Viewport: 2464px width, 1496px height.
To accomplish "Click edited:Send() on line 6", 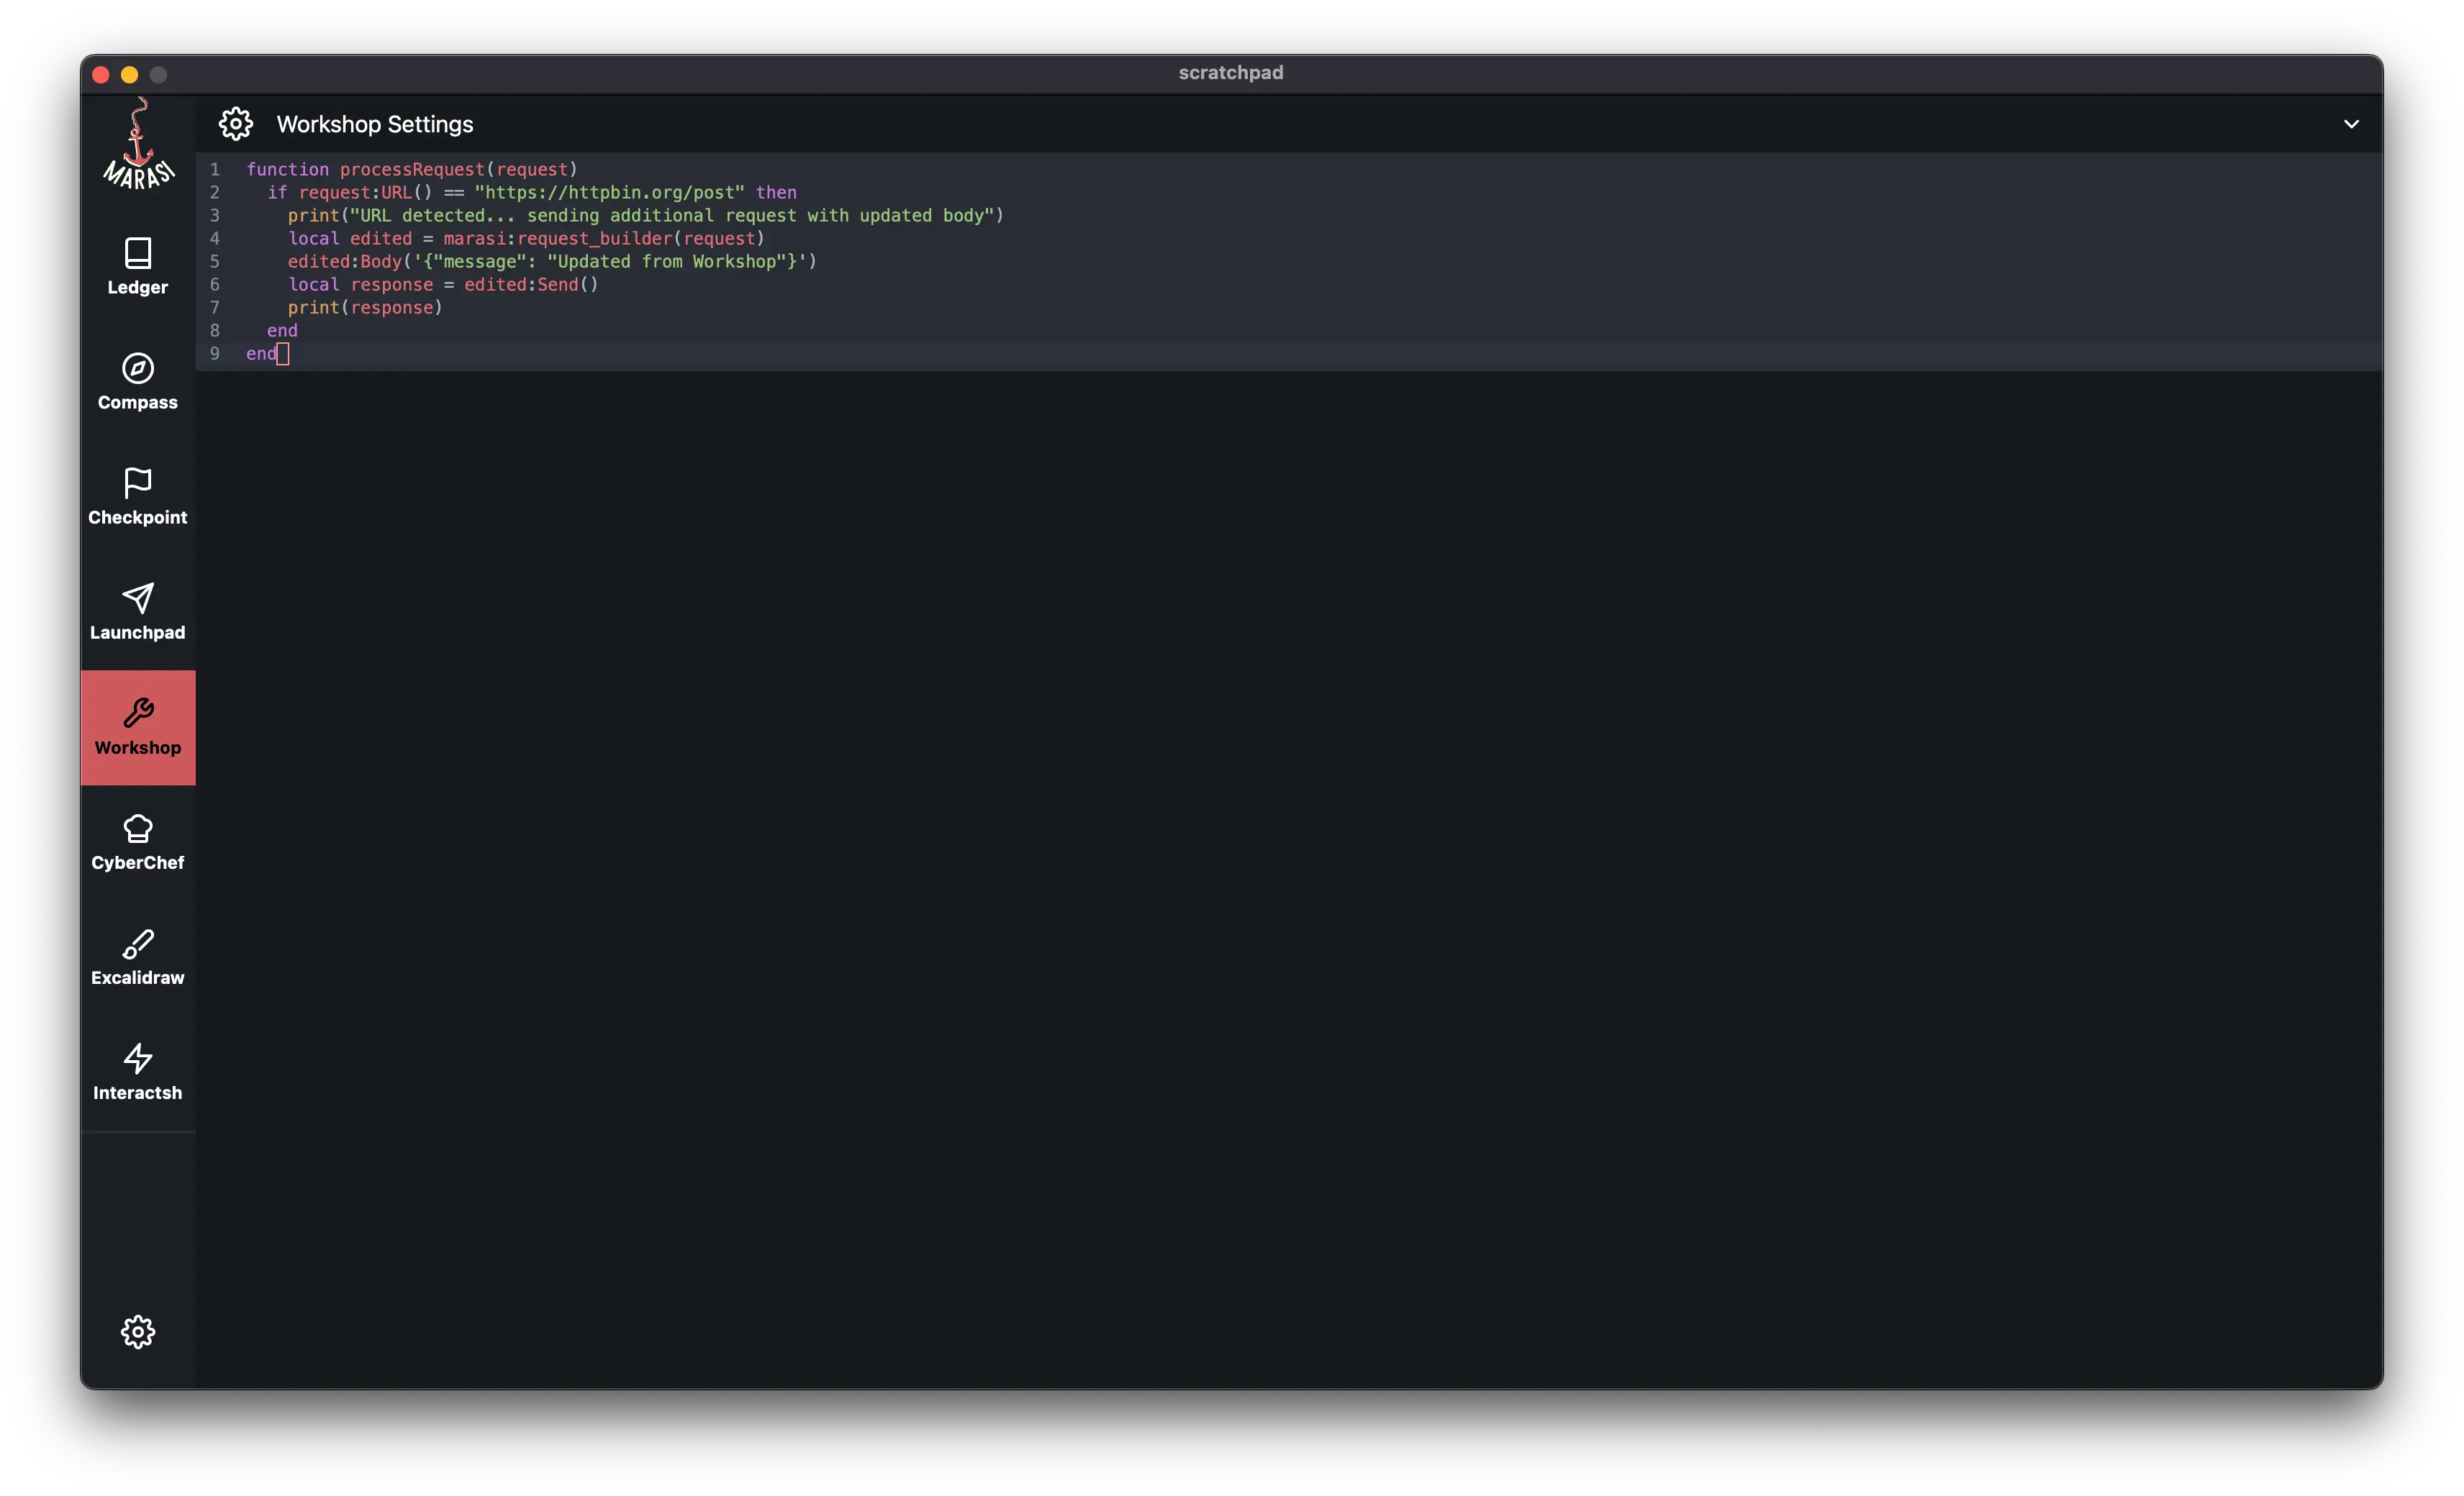I will (531, 284).
